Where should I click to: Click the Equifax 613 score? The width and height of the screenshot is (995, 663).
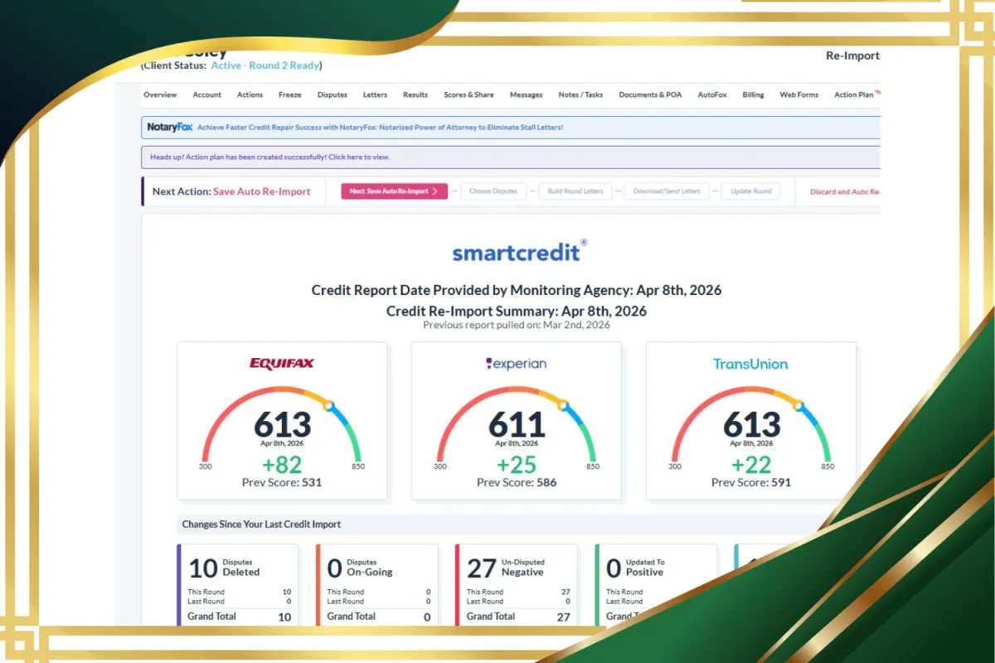pos(282,425)
